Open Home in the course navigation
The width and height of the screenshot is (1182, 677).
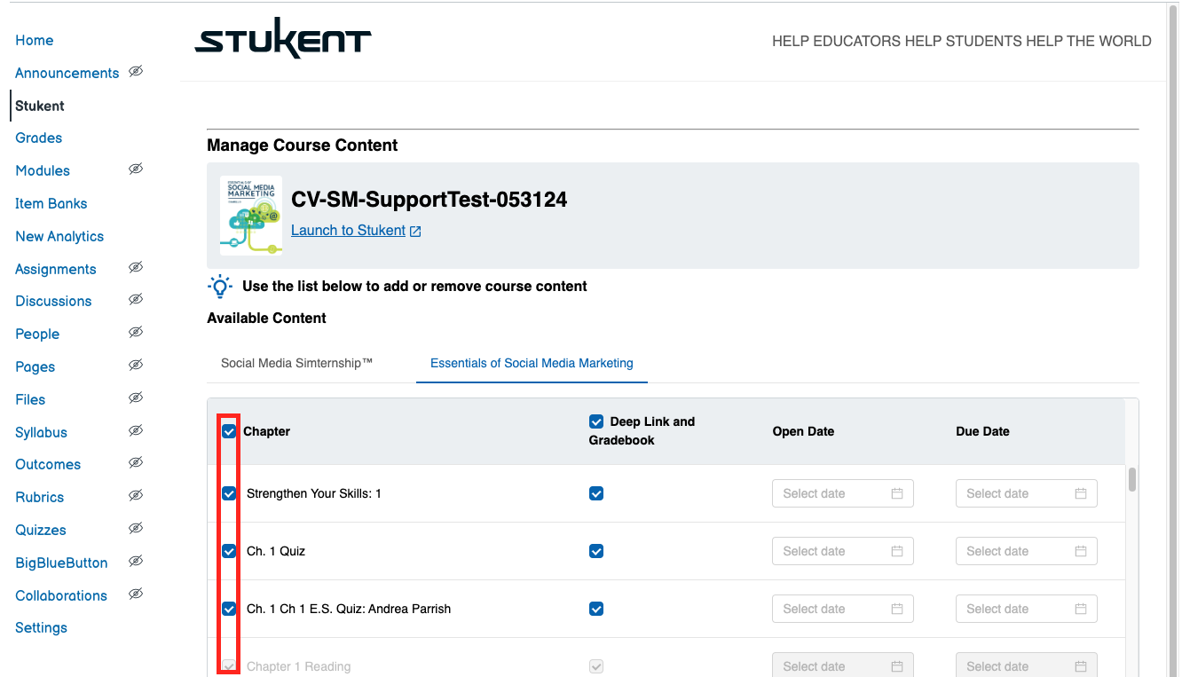point(35,41)
